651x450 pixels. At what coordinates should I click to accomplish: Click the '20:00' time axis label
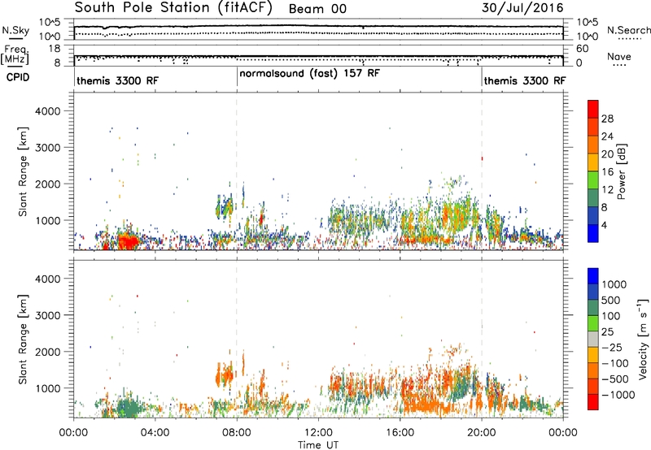[x=482, y=433]
